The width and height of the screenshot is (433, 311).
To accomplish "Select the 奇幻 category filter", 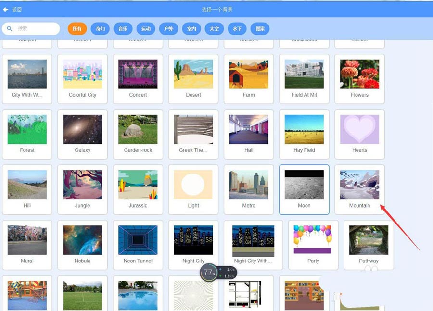I will pos(100,29).
